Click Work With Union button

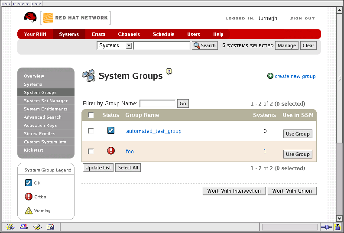click(x=292, y=191)
